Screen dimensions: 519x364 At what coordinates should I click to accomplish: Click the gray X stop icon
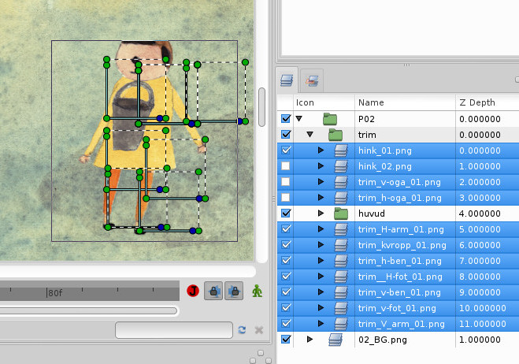point(258,330)
